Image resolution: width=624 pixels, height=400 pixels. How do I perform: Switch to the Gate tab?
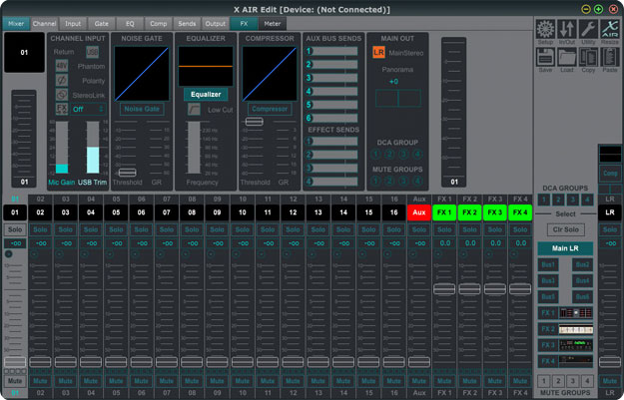click(x=102, y=24)
